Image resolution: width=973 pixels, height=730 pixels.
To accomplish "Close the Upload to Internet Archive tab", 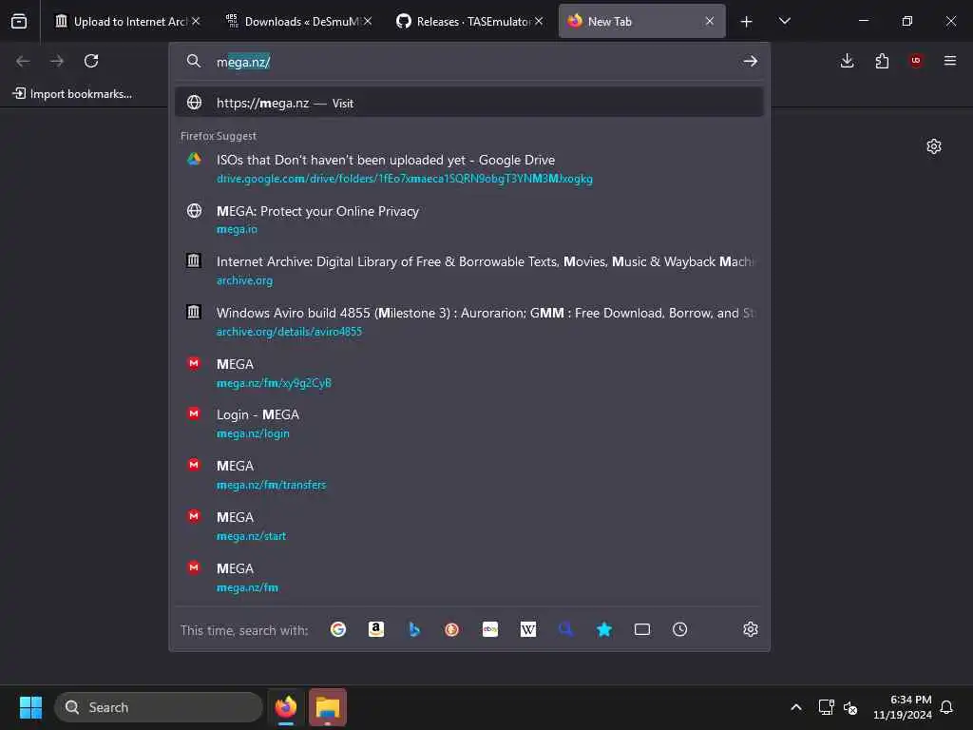I will coord(196,21).
